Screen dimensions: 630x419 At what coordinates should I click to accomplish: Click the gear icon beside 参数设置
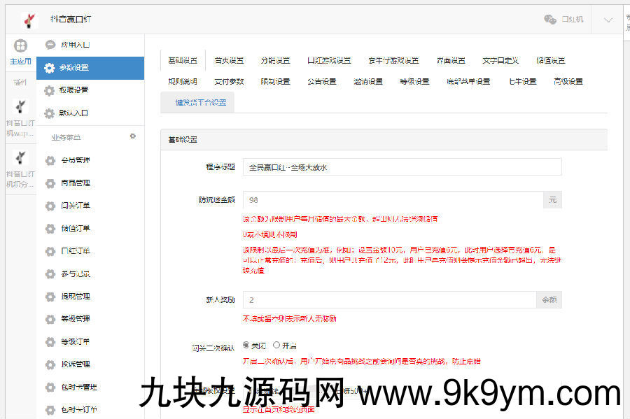(x=50, y=68)
